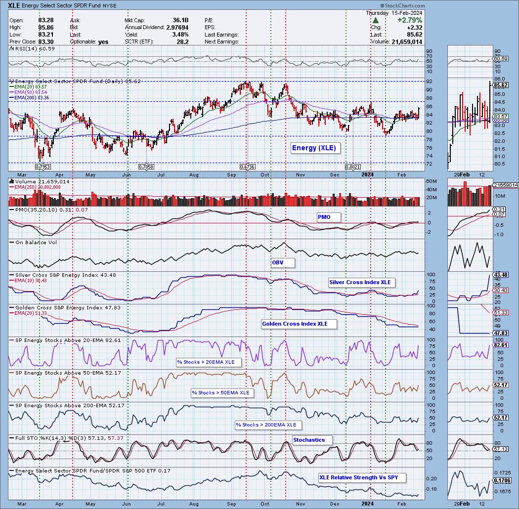Click the 0.7953 label under price chart
The image size is (519, 509).
coord(43,167)
